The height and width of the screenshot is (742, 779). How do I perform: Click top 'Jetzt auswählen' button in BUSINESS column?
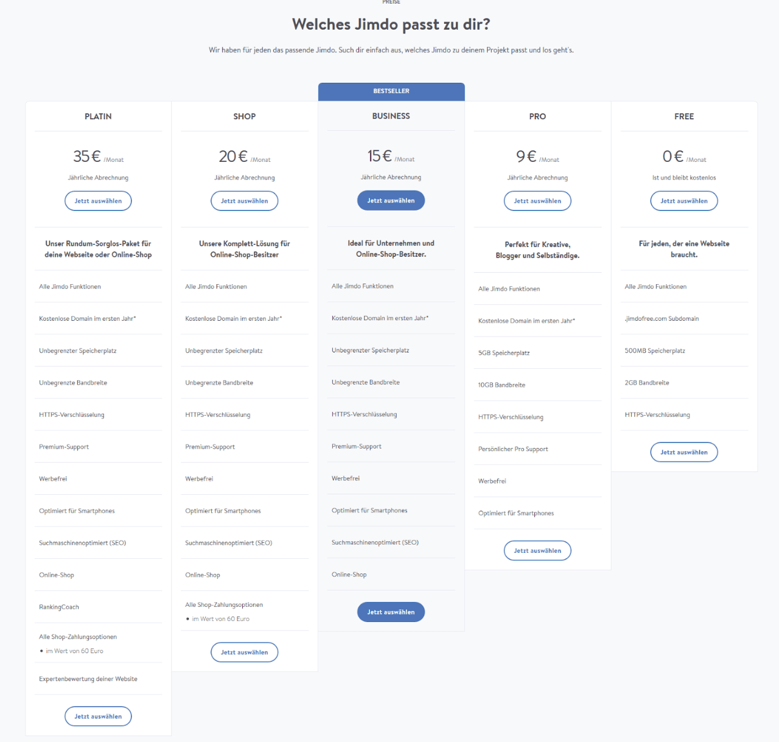tap(391, 200)
